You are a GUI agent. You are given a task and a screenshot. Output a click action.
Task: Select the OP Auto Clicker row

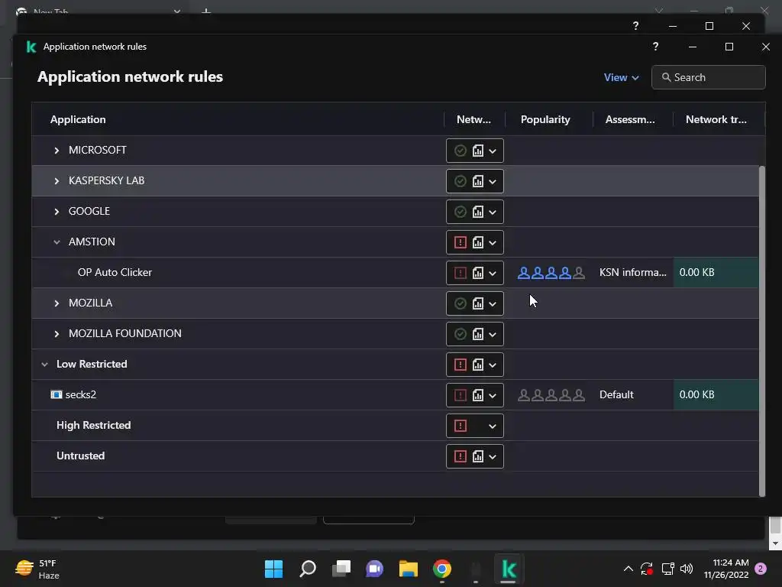[395, 273]
